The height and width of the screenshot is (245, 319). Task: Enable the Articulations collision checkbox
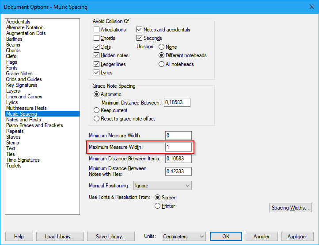(97, 30)
